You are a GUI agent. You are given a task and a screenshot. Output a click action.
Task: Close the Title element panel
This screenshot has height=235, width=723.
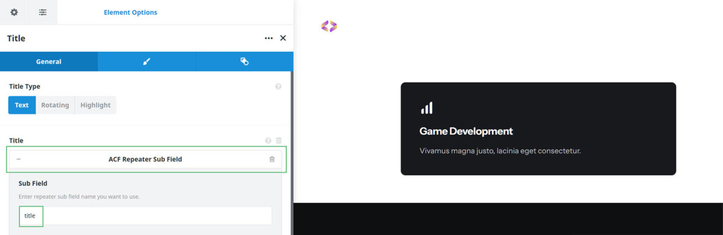click(x=283, y=38)
